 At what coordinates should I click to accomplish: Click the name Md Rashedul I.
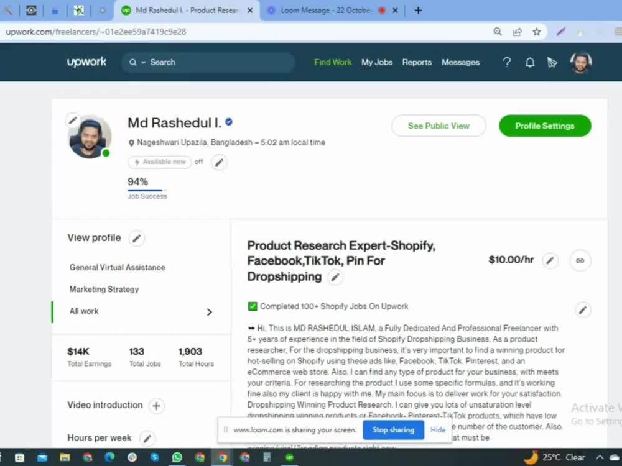174,123
